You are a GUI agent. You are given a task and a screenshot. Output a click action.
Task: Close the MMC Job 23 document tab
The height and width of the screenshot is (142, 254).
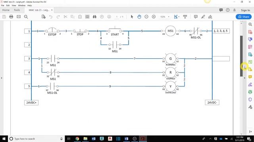[x=52, y=10]
